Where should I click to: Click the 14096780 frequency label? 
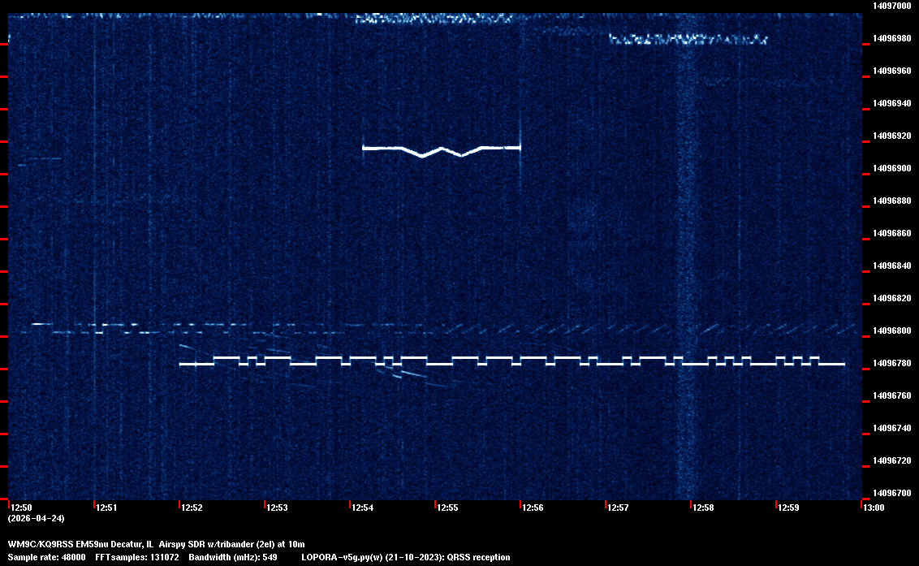click(891, 363)
